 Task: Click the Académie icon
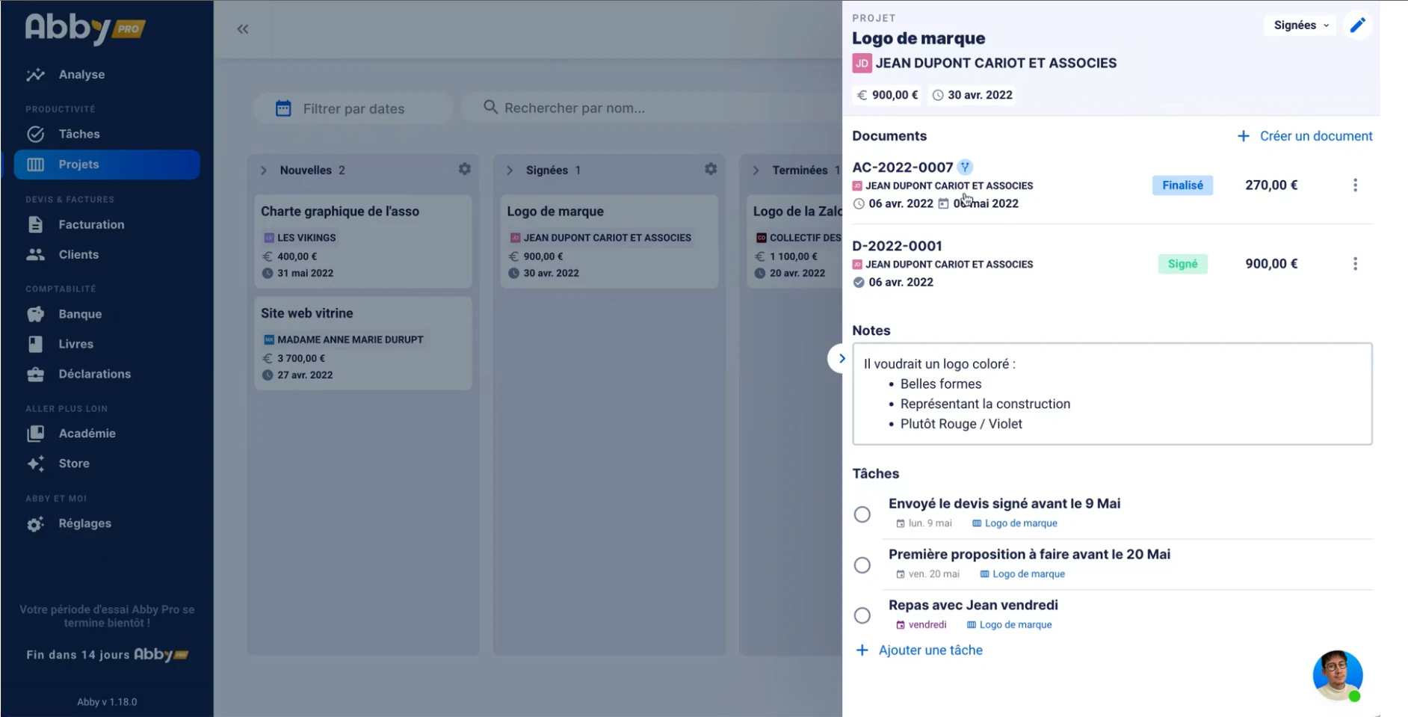(x=35, y=434)
